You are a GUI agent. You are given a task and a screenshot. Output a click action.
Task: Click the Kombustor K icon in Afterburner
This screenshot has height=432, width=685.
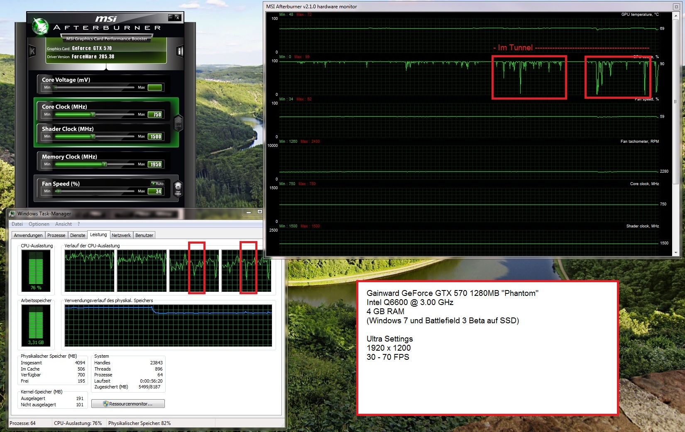coord(32,51)
